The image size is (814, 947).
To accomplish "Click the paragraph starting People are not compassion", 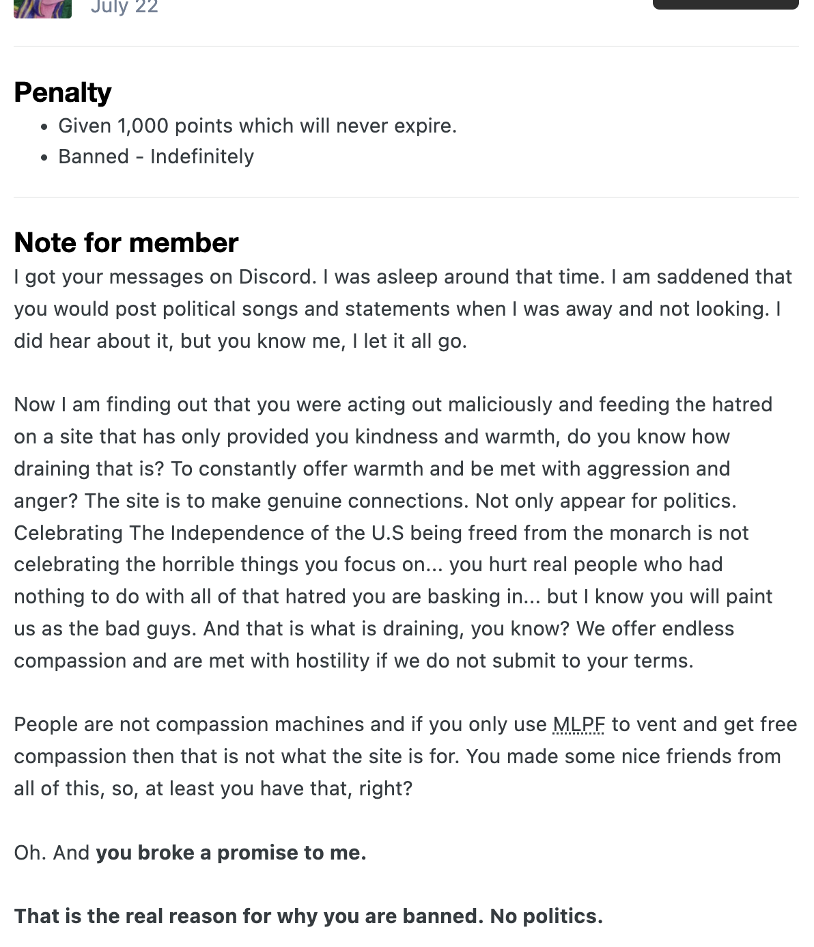I will pos(406,756).
